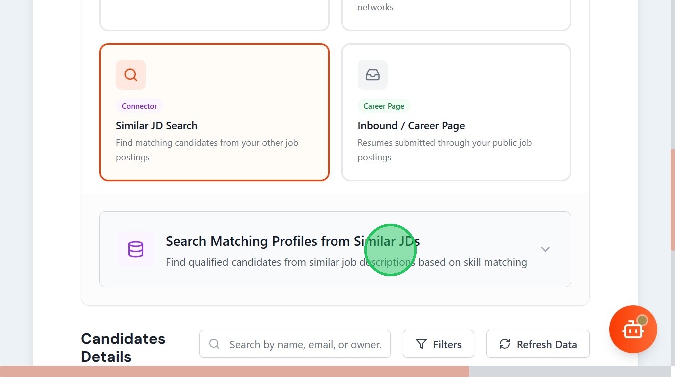The width and height of the screenshot is (675, 377).
Task: Click the horizontal scrollbar at the bottom
Action: [235, 372]
